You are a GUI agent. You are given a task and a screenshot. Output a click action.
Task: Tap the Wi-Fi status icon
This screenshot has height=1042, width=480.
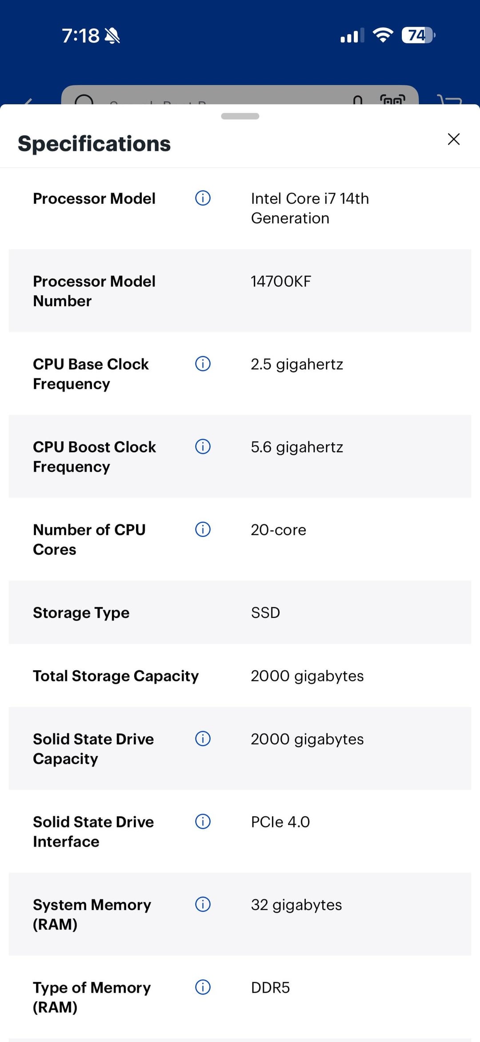click(383, 35)
